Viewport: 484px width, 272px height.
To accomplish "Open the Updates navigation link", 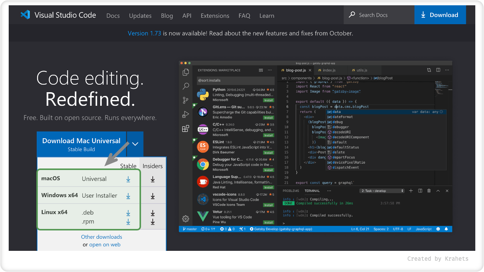I will point(140,15).
